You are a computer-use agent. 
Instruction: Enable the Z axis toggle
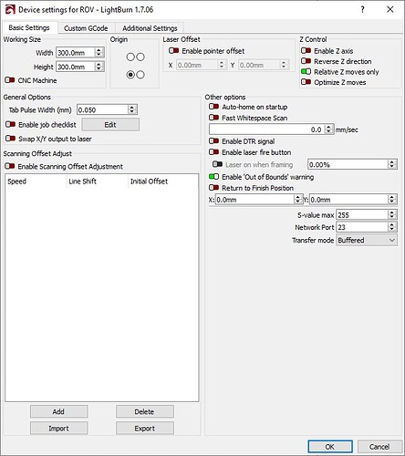pos(306,51)
